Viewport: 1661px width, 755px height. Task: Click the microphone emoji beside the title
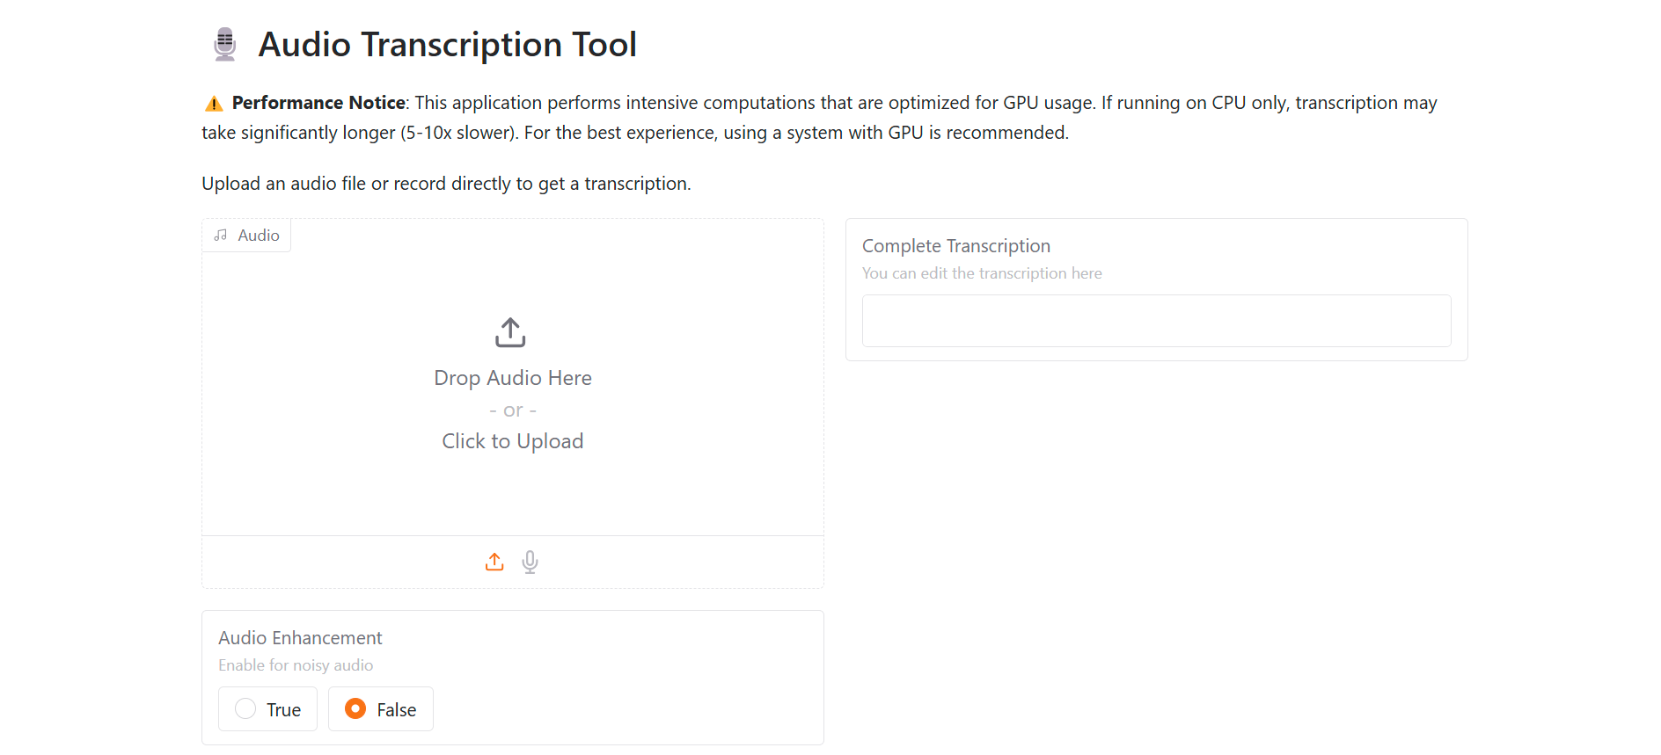(225, 45)
